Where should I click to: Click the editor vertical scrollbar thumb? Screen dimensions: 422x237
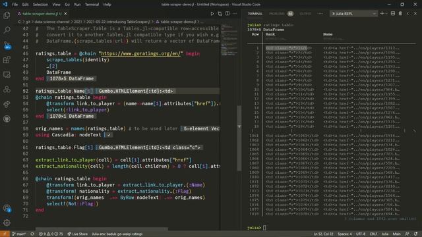[x=239, y=138]
